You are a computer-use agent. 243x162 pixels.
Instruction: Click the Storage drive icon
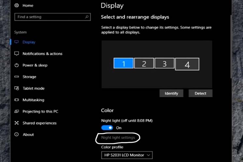coord(17,76)
